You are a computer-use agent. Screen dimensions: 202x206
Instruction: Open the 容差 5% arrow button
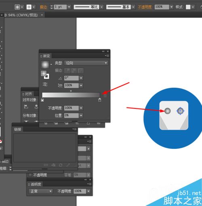click(88, 175)
